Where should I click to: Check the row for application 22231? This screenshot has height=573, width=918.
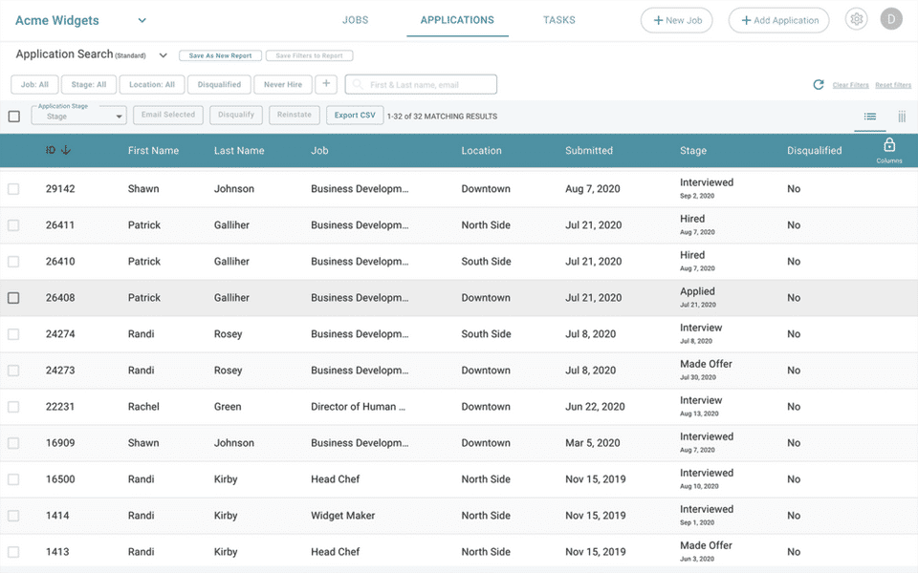(13, 407)
